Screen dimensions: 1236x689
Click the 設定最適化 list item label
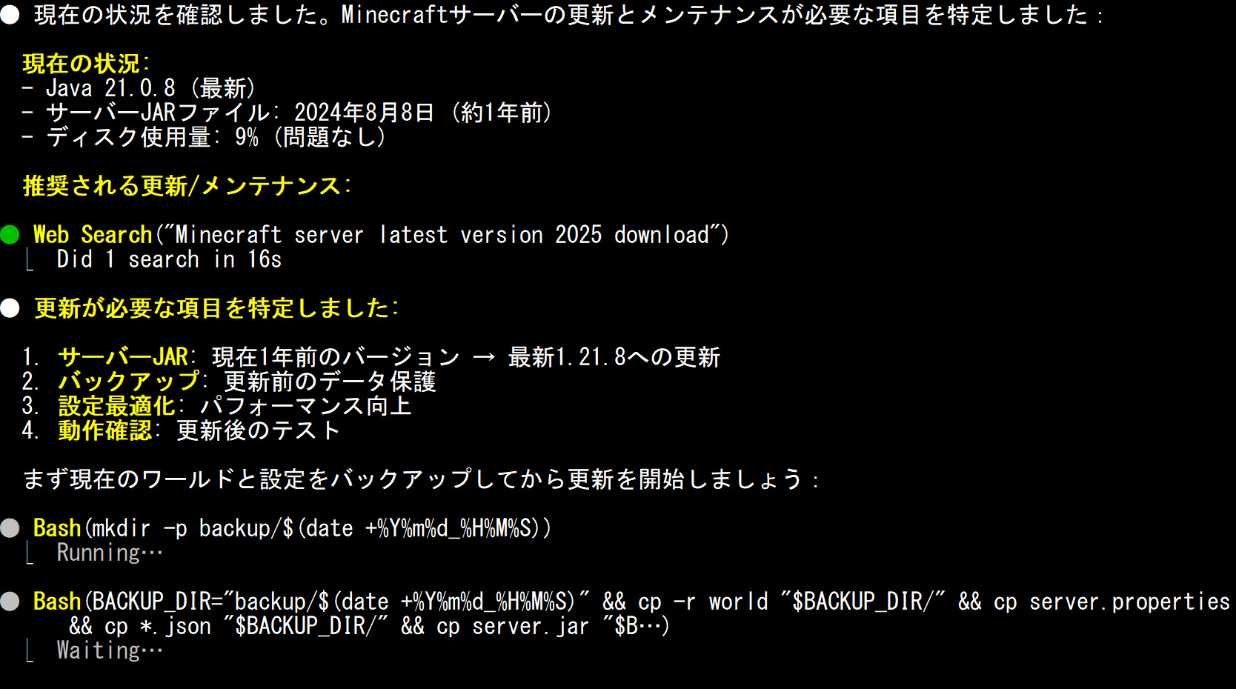click(117, 406)
